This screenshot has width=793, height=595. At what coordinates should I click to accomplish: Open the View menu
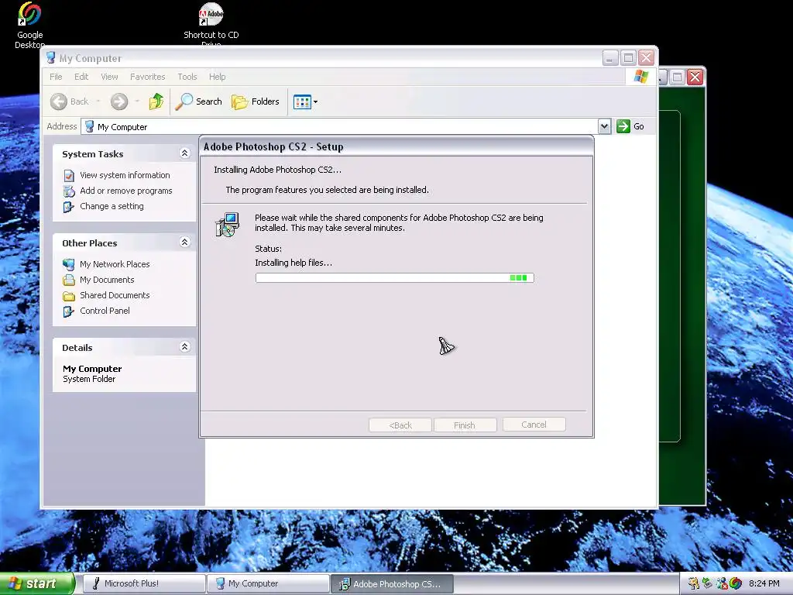pyautogui.click(x=109, y=77)
